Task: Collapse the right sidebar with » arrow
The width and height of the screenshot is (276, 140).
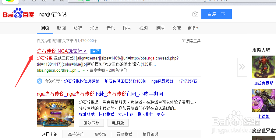Action: [242, 67]
